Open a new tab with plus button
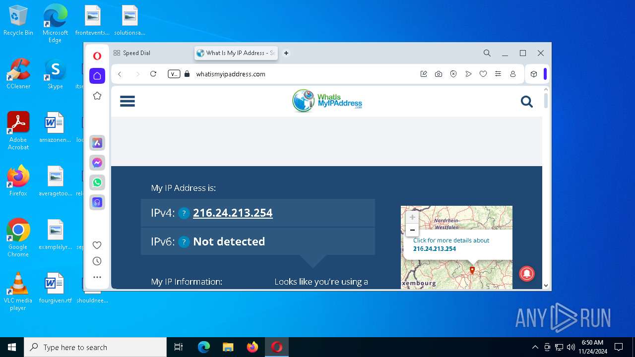The width and height of the screenshot is (635, 357). click(x=286, y=53)
